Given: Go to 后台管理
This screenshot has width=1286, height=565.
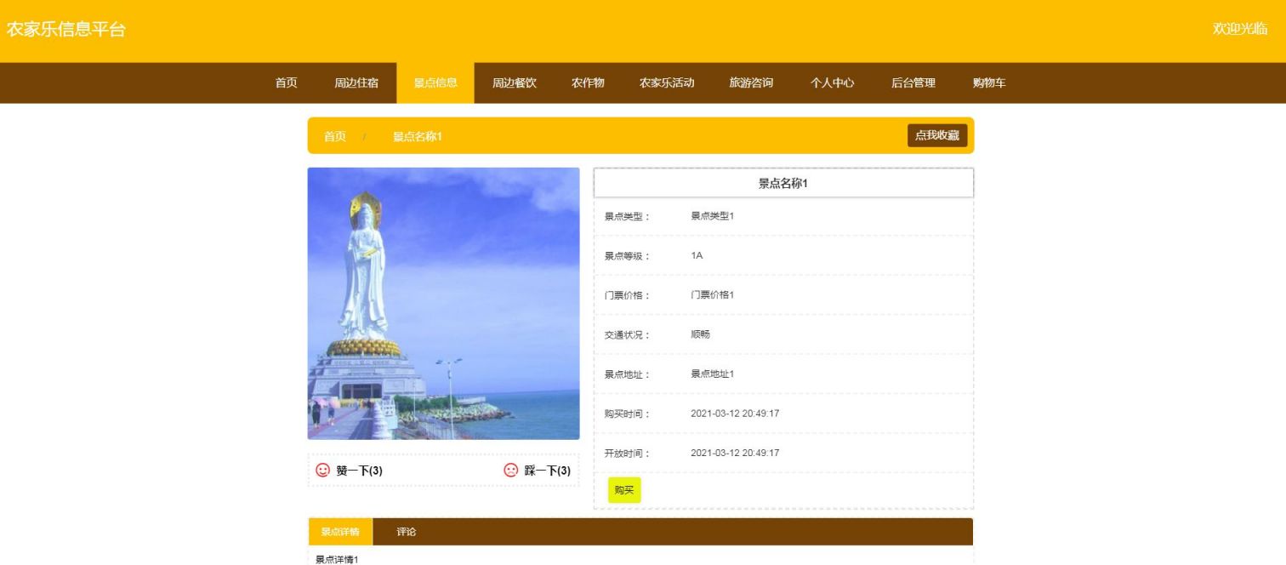Looking at the screenshot, I should tap(913, 83).
